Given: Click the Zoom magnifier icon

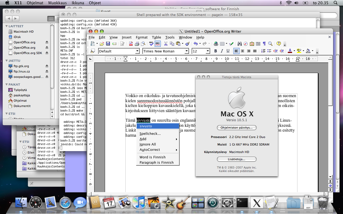Looking at the screenshot, I should coord(270,44).
